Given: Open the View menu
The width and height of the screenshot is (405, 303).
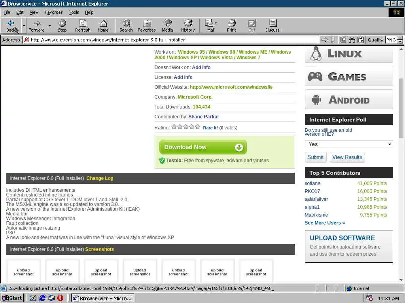Looking at the screenshot, I should click(x=34, y=12).
